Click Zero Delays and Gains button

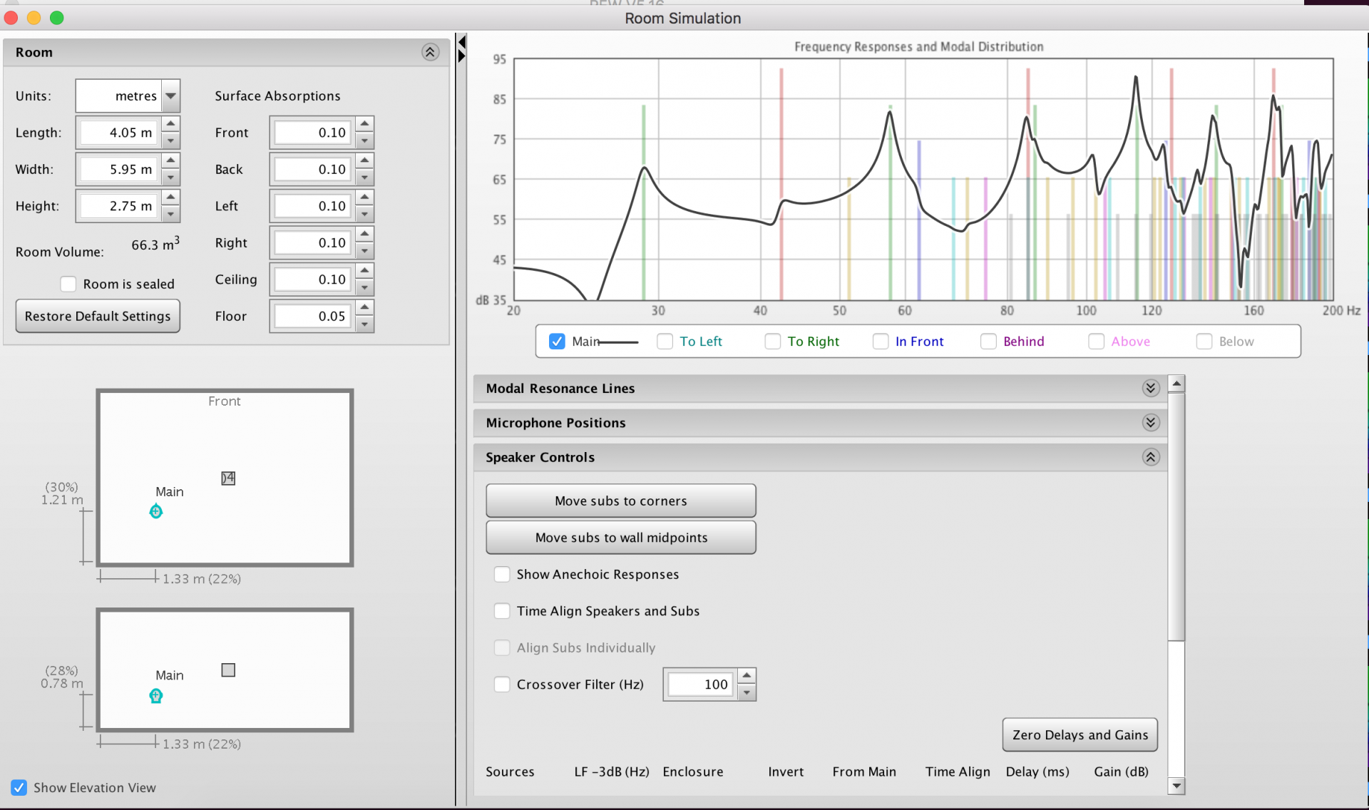(x=1080, y=734)
